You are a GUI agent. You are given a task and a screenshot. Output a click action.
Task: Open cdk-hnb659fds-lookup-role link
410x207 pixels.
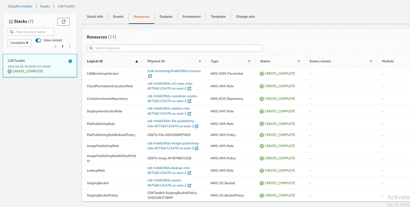pos(169,170)
